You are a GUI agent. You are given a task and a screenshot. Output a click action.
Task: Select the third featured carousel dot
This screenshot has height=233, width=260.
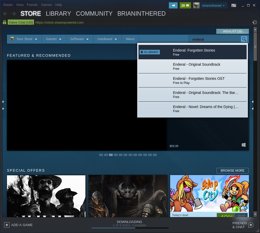[111, 155]
